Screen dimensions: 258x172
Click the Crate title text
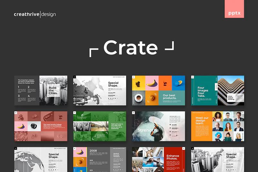click(x=131, y=48)
